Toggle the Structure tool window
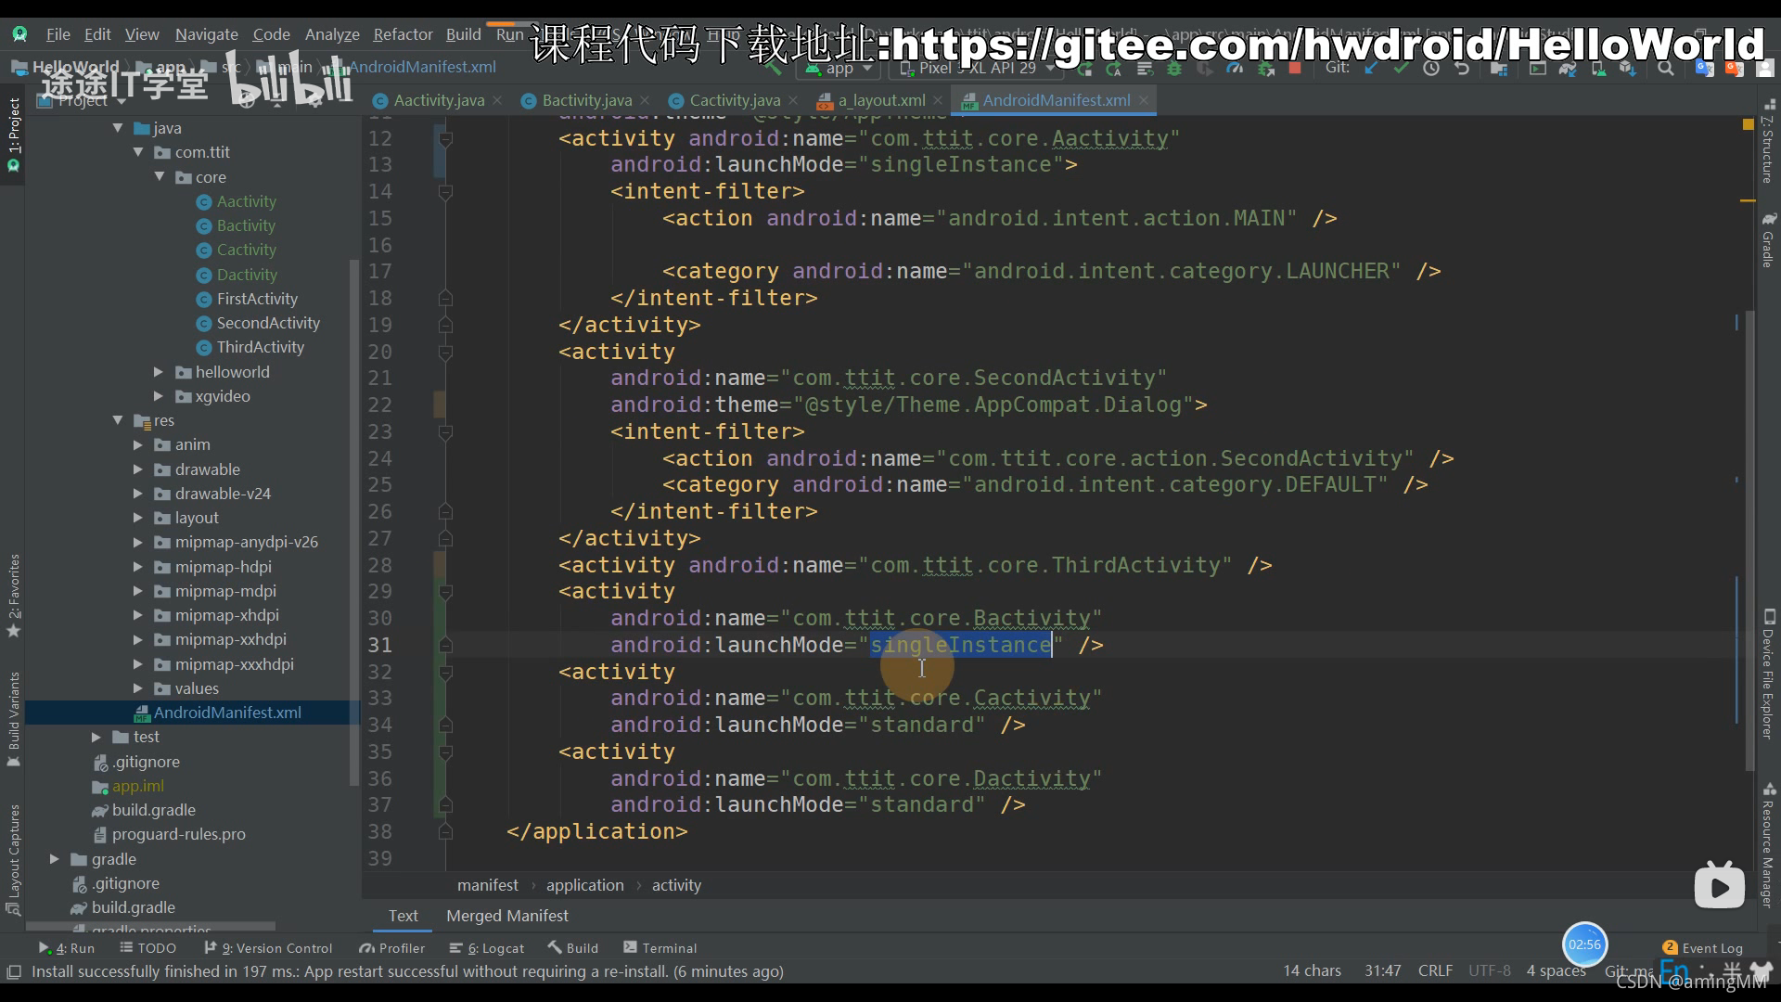This screenshot has width=1781, height=1002. (1768, 140)
